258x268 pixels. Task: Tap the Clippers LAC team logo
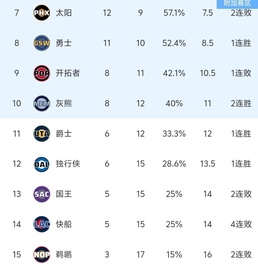(x=42, y=224)
